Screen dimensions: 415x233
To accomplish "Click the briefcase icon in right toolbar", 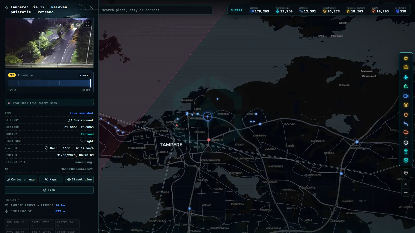I will coord(406,67).
